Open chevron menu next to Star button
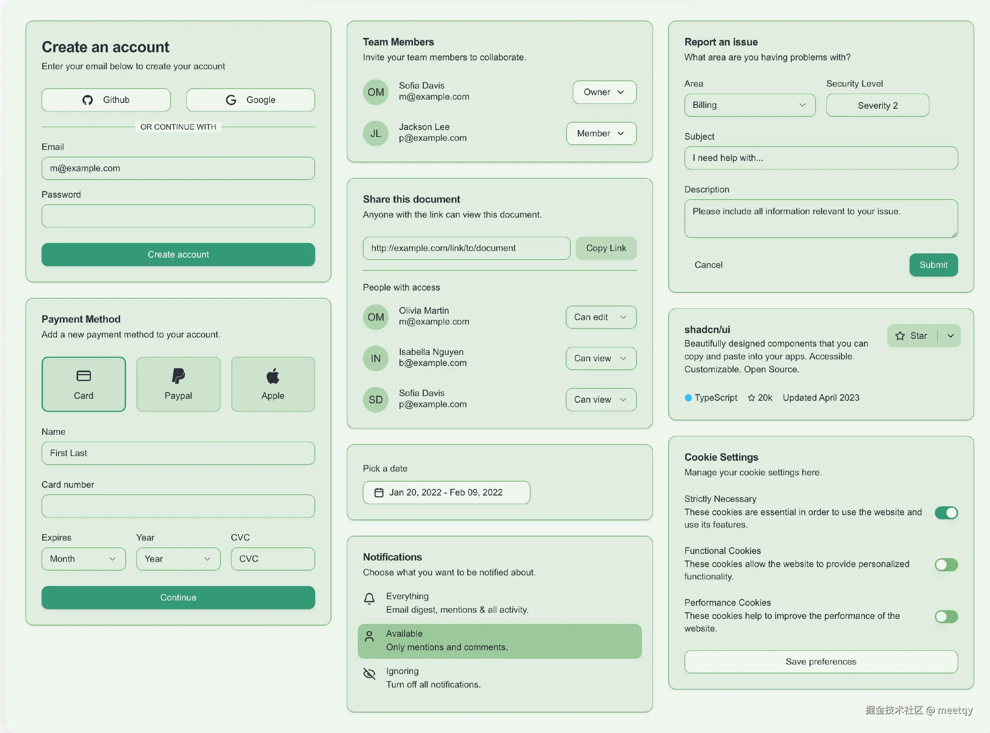This screenshot has height=733, width=990. point(950,336)
